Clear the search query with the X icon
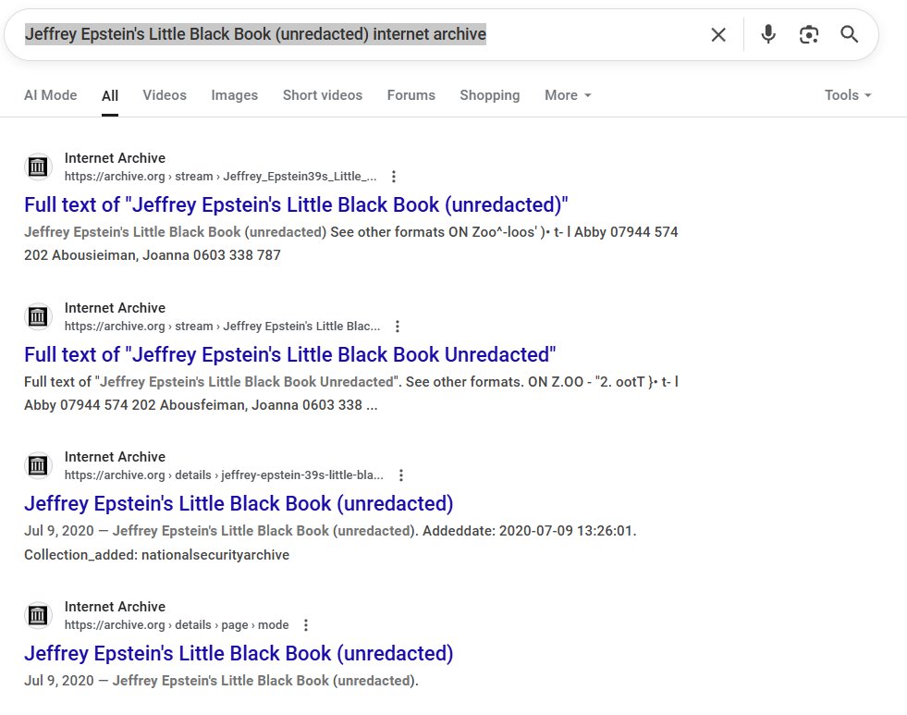The image size is (907, 715). [x=717, y=35]
